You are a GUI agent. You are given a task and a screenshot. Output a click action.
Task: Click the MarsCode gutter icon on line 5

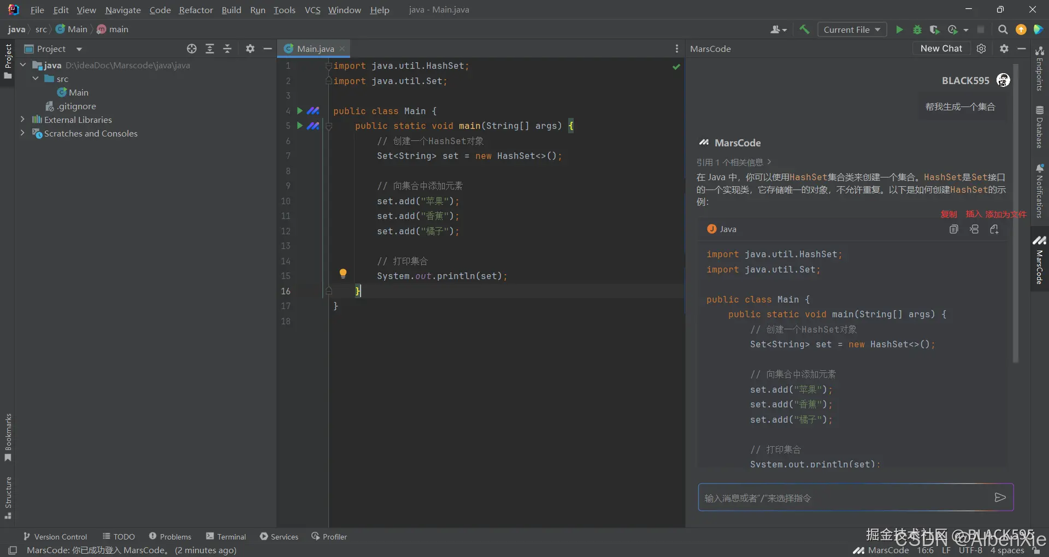pyautogui.click(x=313, y=126)
